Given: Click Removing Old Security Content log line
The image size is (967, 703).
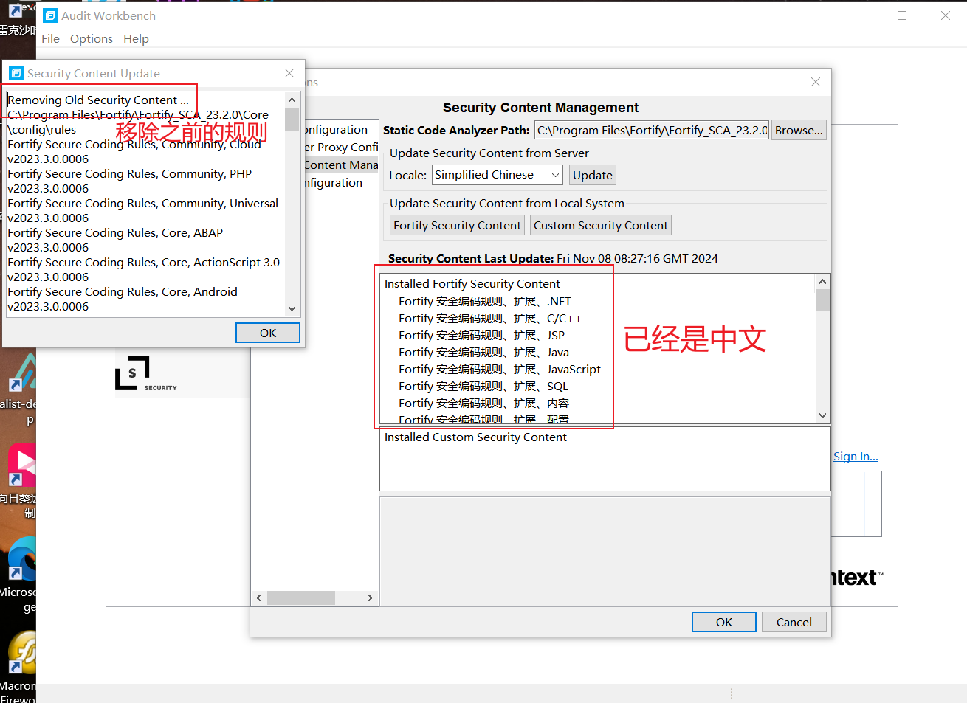Looking at the screenshot, I should click(98, 100).
